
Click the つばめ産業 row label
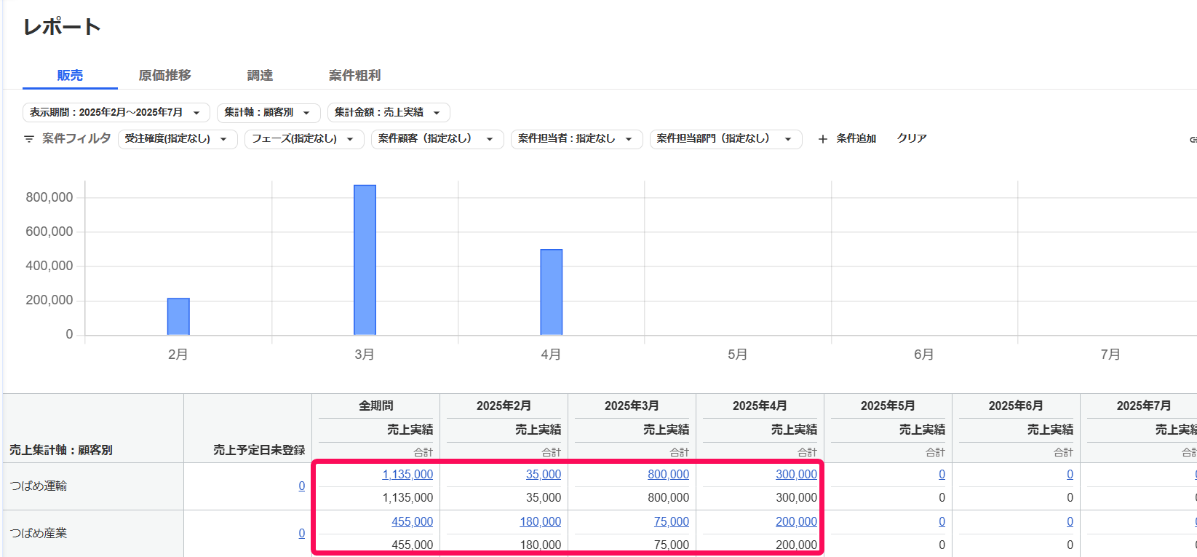coord(39,533)
